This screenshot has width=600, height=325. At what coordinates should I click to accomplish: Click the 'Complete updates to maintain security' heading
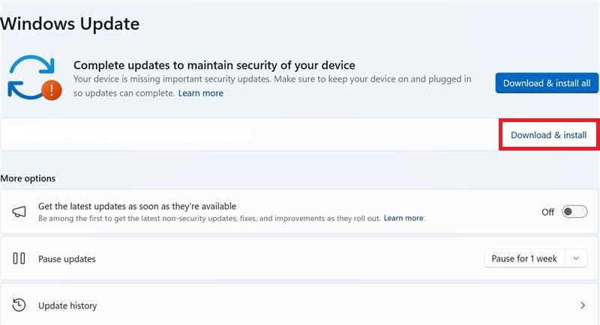tap(214, 65)
